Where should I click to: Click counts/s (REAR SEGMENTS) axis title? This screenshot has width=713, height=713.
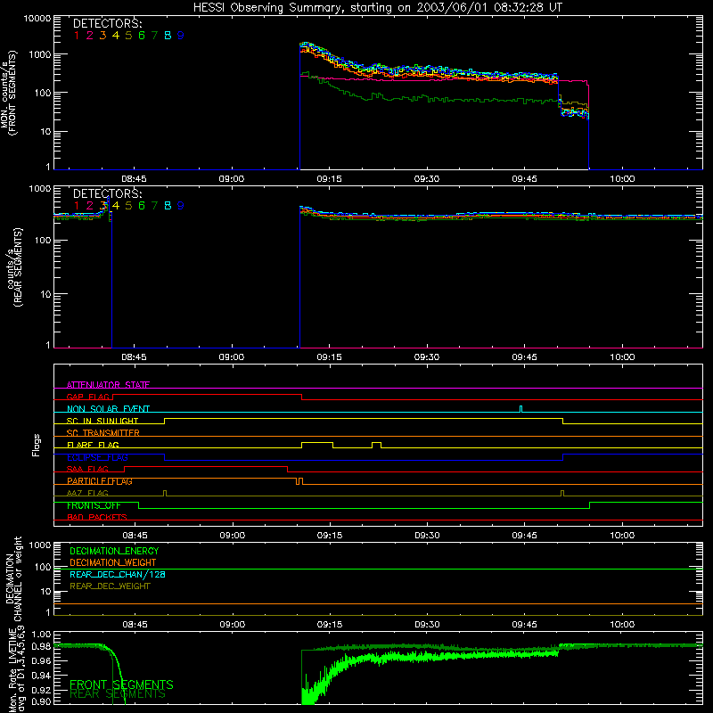[13, 267]
